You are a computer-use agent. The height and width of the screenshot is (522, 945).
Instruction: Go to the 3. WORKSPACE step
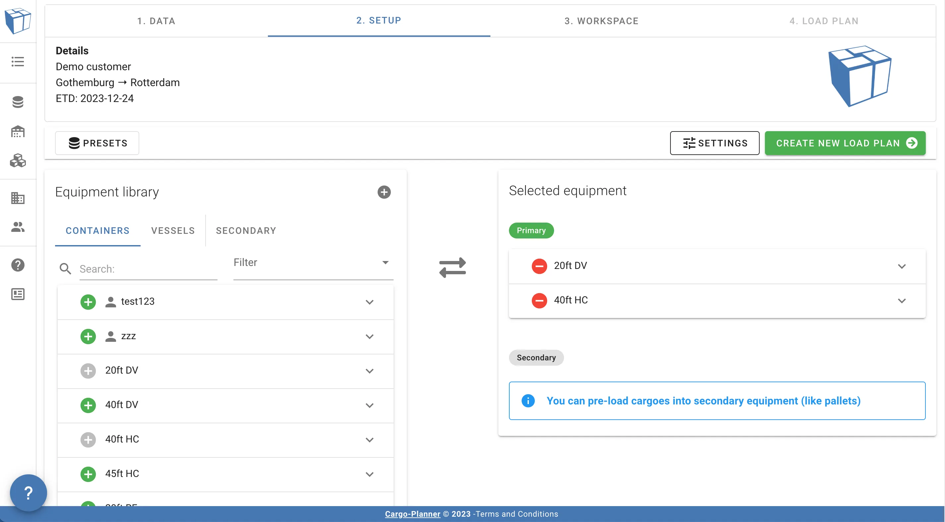pyautogui.click(x=601, y=21)
